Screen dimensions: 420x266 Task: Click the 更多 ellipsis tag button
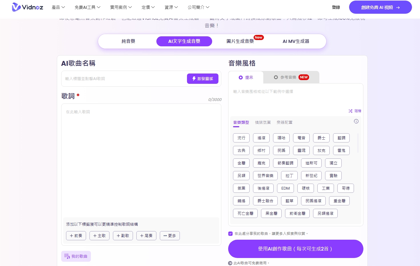pos(170,236)
